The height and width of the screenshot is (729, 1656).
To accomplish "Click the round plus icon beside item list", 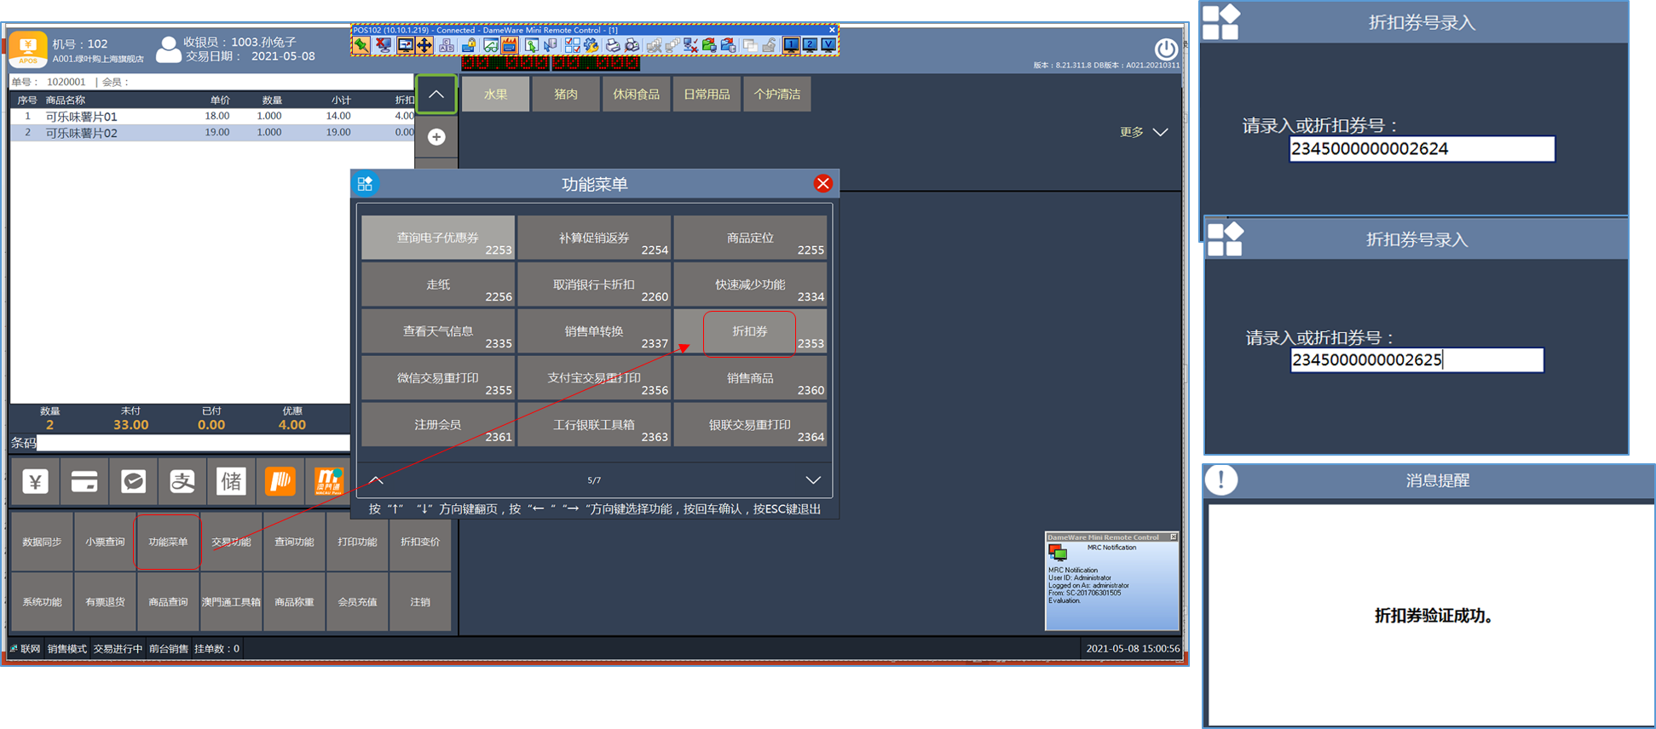I will pos(436,137).
